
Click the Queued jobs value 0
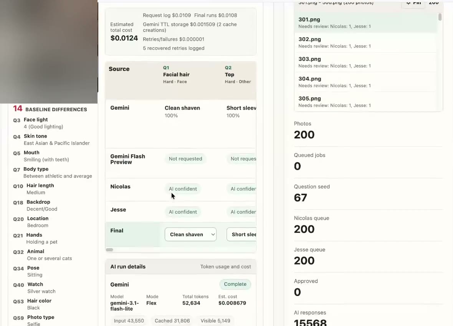(297, 166)
